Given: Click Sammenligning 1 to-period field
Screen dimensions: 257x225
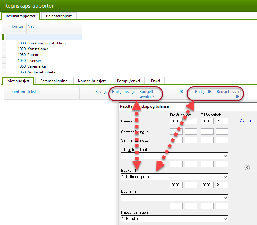Looking at the screenshot, I should (x=222, y=132).
